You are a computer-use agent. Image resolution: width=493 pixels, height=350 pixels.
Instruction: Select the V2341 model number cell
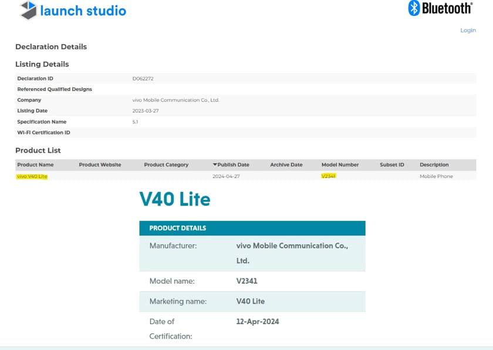(328, 176)
